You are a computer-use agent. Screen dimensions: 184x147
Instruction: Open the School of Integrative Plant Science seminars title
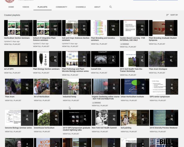tap(44, 39)
